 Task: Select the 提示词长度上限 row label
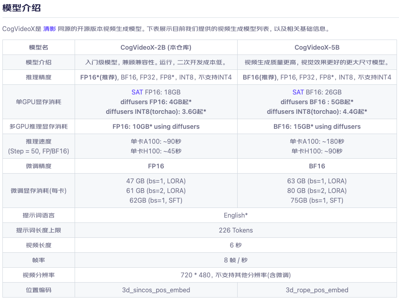(x=39, y=230)
